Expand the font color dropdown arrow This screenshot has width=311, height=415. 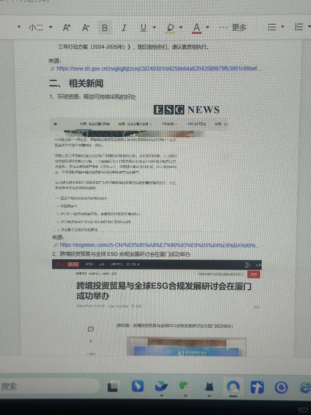tap(207, 27)
